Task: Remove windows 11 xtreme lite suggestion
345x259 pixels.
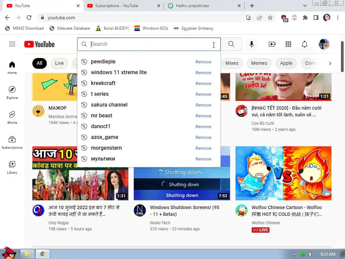Action: coord(203,73)
